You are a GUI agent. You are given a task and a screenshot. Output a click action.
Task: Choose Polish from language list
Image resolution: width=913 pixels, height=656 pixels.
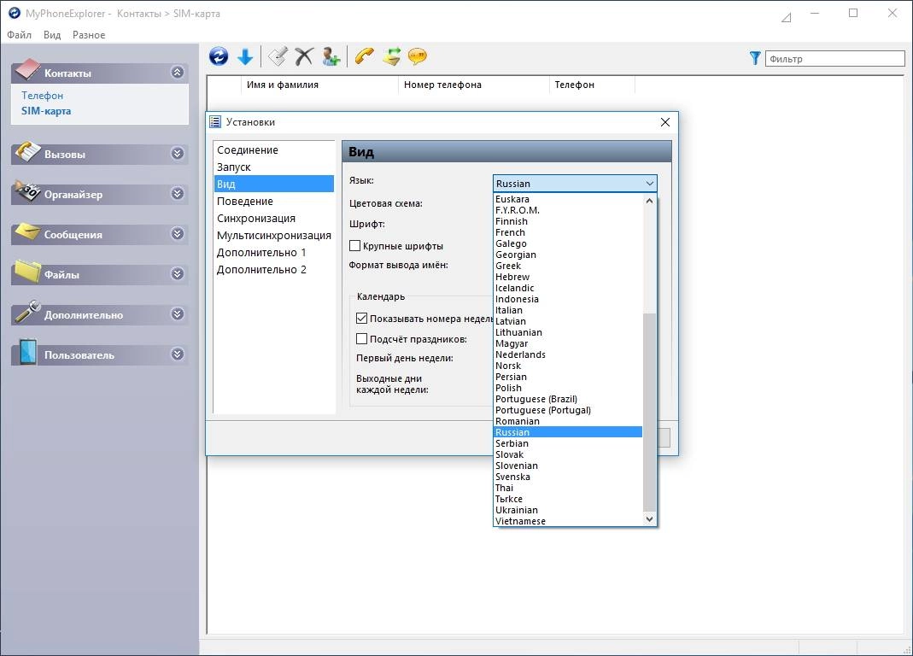click(568, 388)
